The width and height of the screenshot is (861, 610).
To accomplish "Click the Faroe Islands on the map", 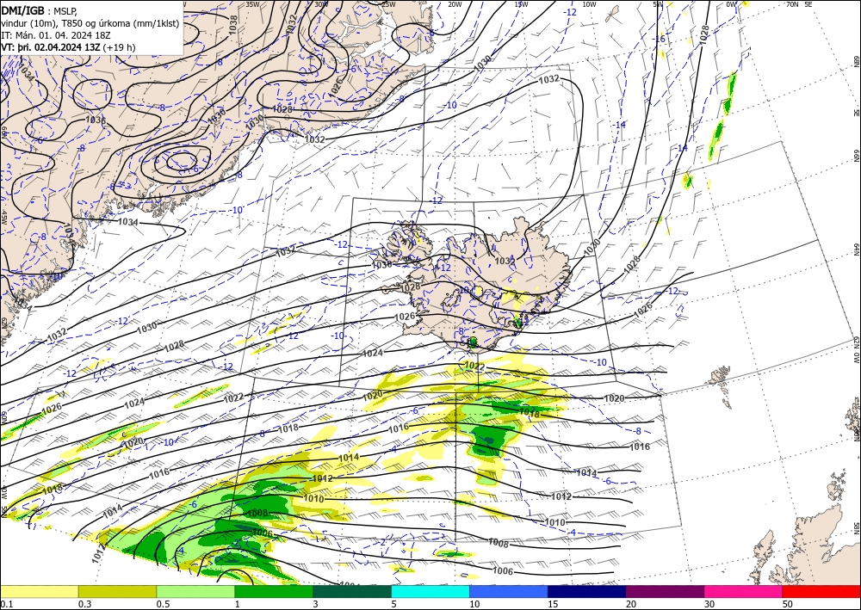I will click(721, 384).
